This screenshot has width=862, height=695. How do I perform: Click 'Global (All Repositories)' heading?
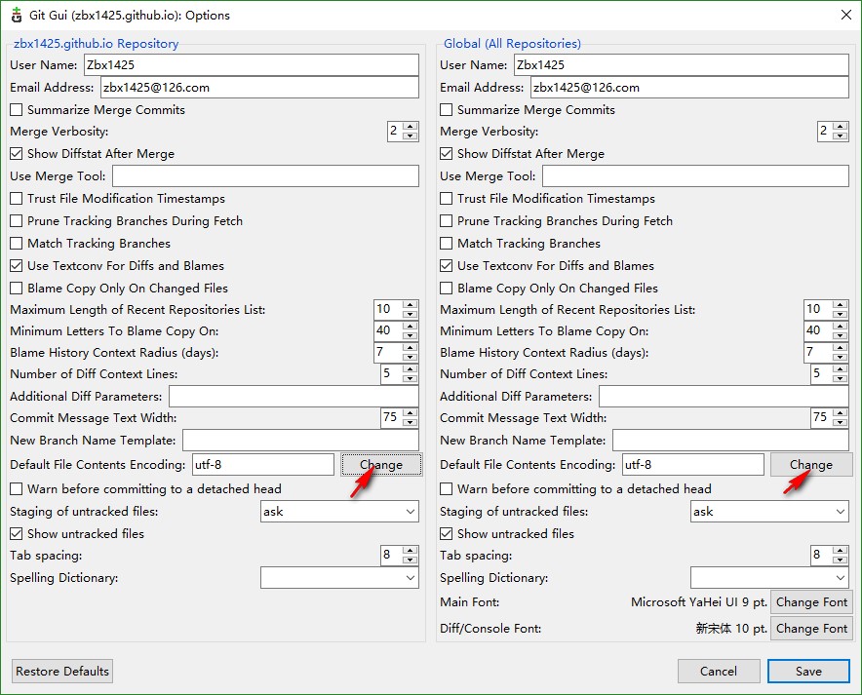point(512,44)
